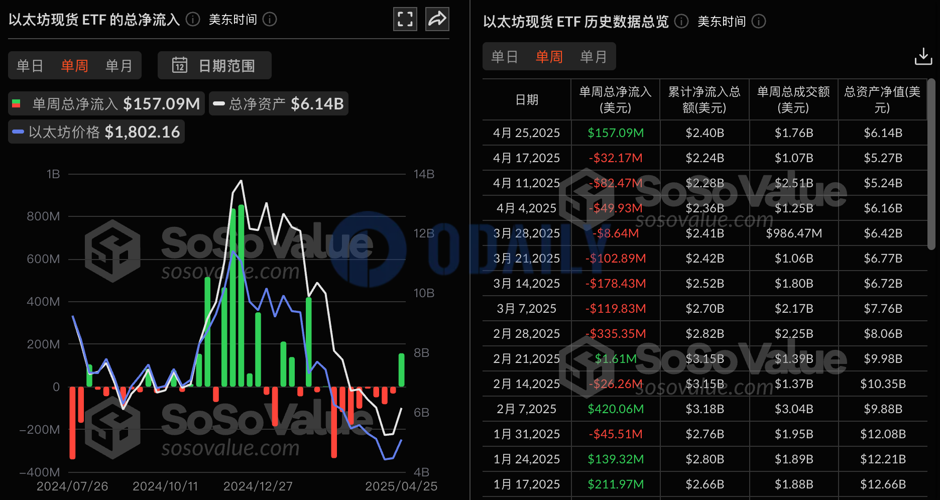Screen dimensions: 940x500
Task: Click the $157.09M table cell
Action: (x=616, y=133)
